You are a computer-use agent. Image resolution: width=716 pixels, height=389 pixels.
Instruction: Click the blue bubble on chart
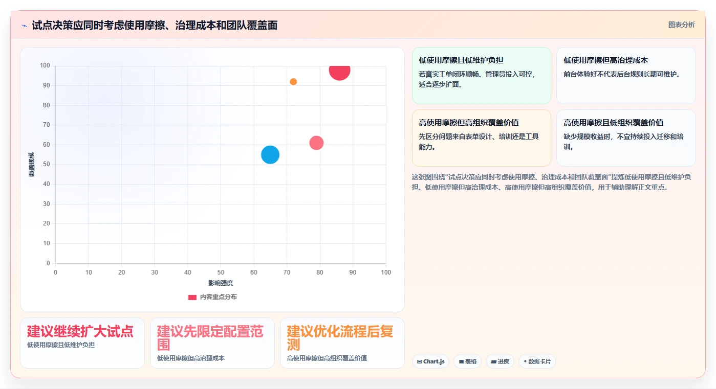[270, 154]
